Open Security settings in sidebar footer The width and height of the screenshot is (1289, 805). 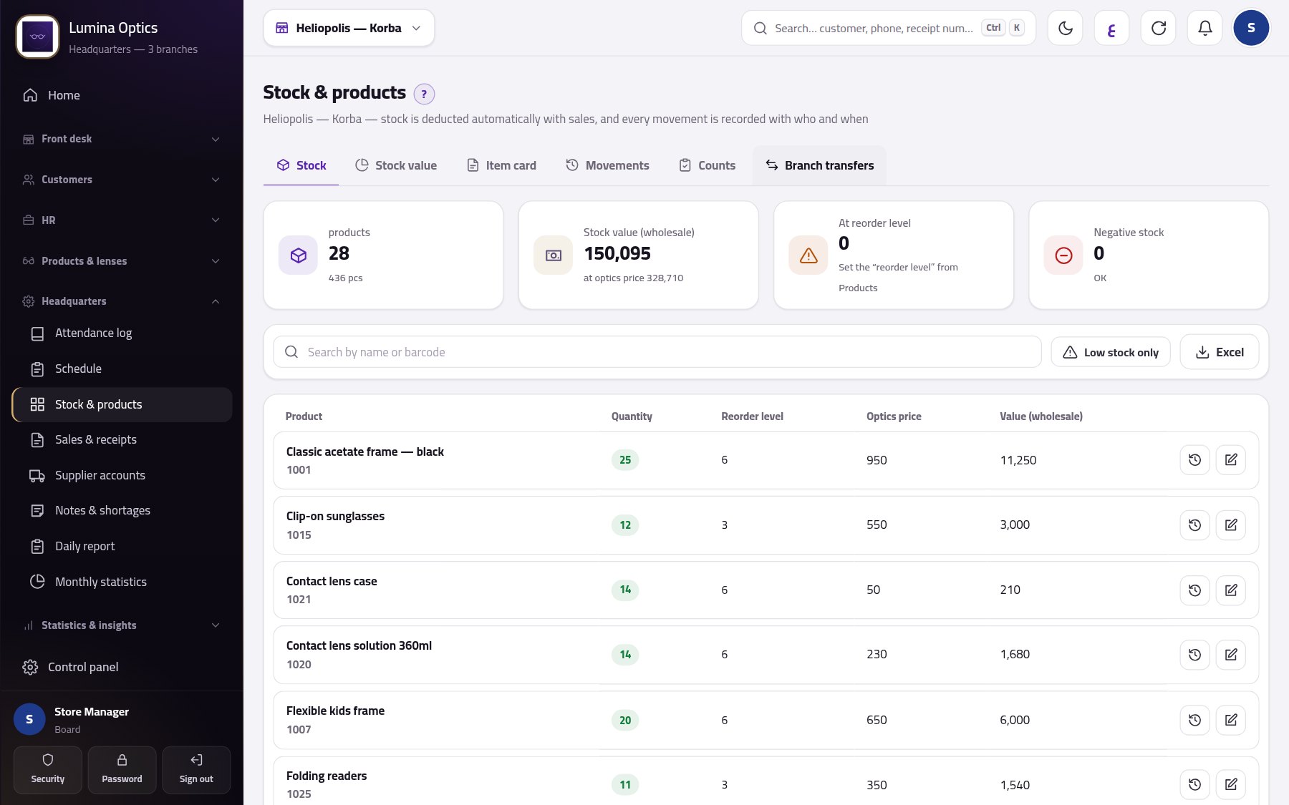48,770
